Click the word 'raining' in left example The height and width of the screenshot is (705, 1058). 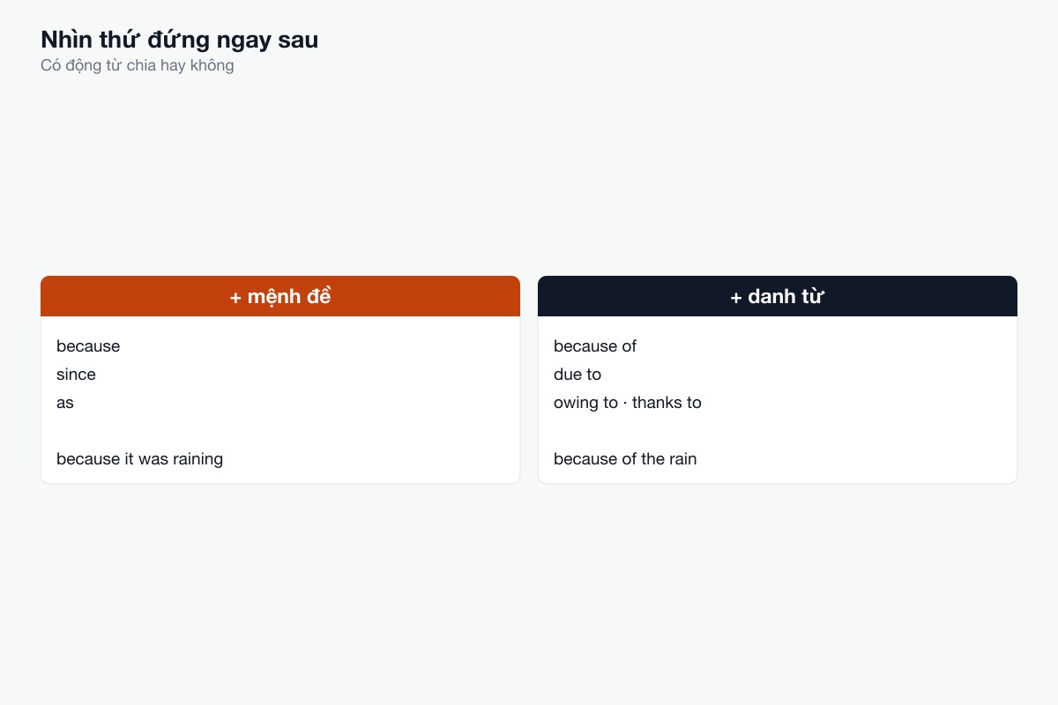[x=194, y=459]
